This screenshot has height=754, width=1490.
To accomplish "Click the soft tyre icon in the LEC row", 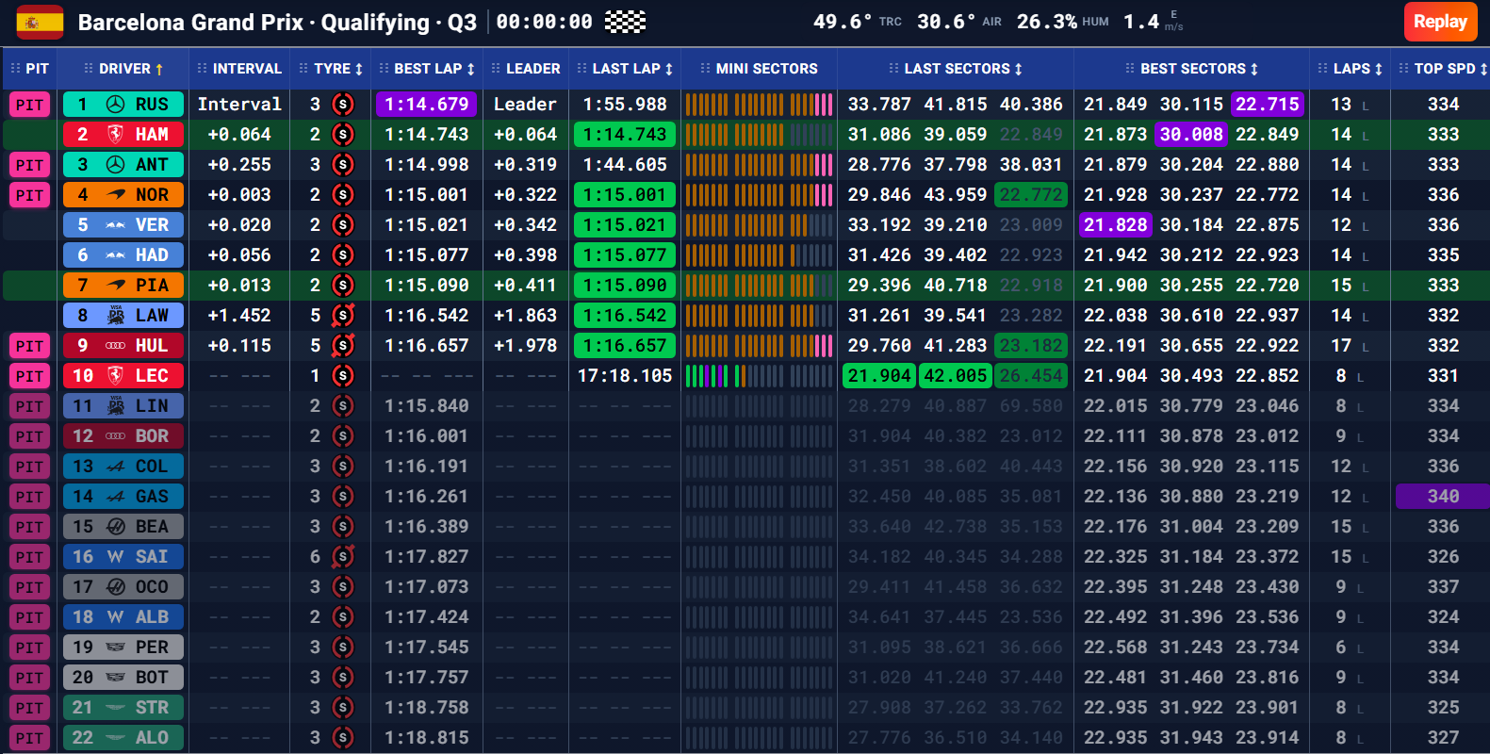I will click(343, 376).
